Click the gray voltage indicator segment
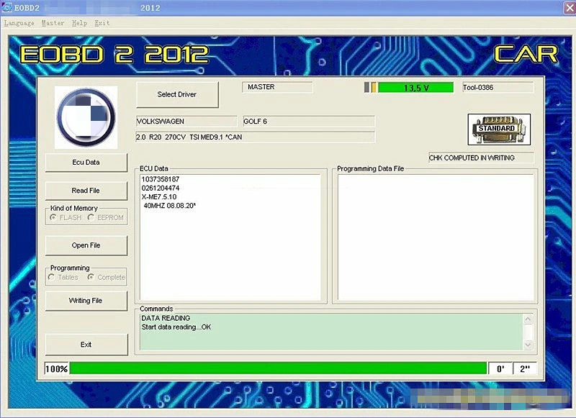Image resolution: width=576 pixels, height=418 pixels. [x=367, y=88]
